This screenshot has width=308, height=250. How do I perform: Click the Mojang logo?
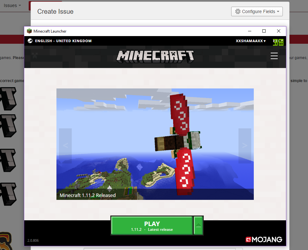point(264,239)
